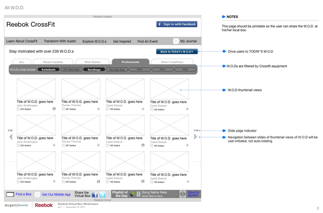
Task: Open top-row John Smithington W.O.D. thumbnail
Action: click(x=36, y=89)
